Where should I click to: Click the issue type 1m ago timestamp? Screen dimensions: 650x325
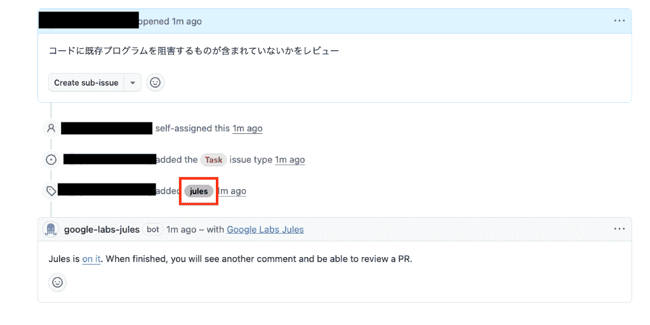(x=289, y=159)
